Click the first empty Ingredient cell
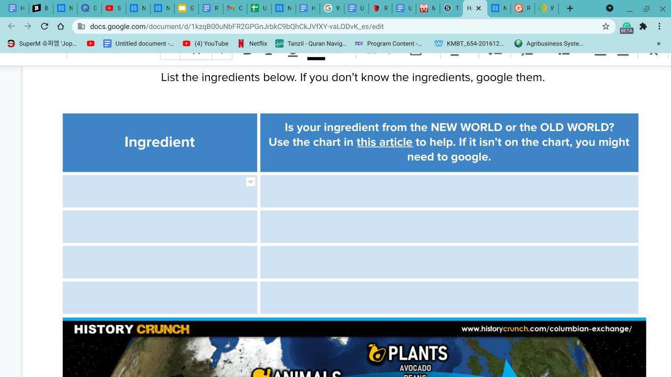This screenshot has height=377, width=671. pos(160,191)
